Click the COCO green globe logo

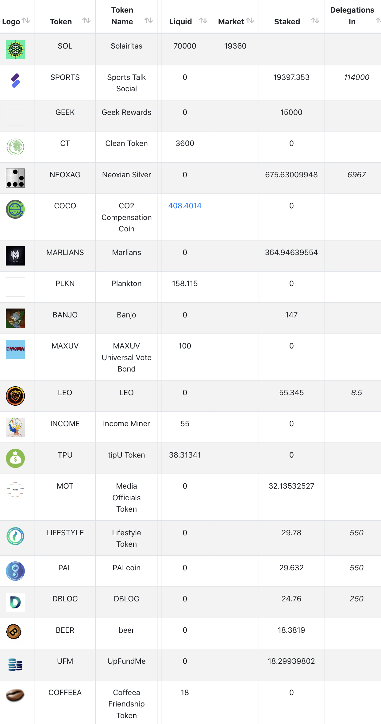pos(15,209)
